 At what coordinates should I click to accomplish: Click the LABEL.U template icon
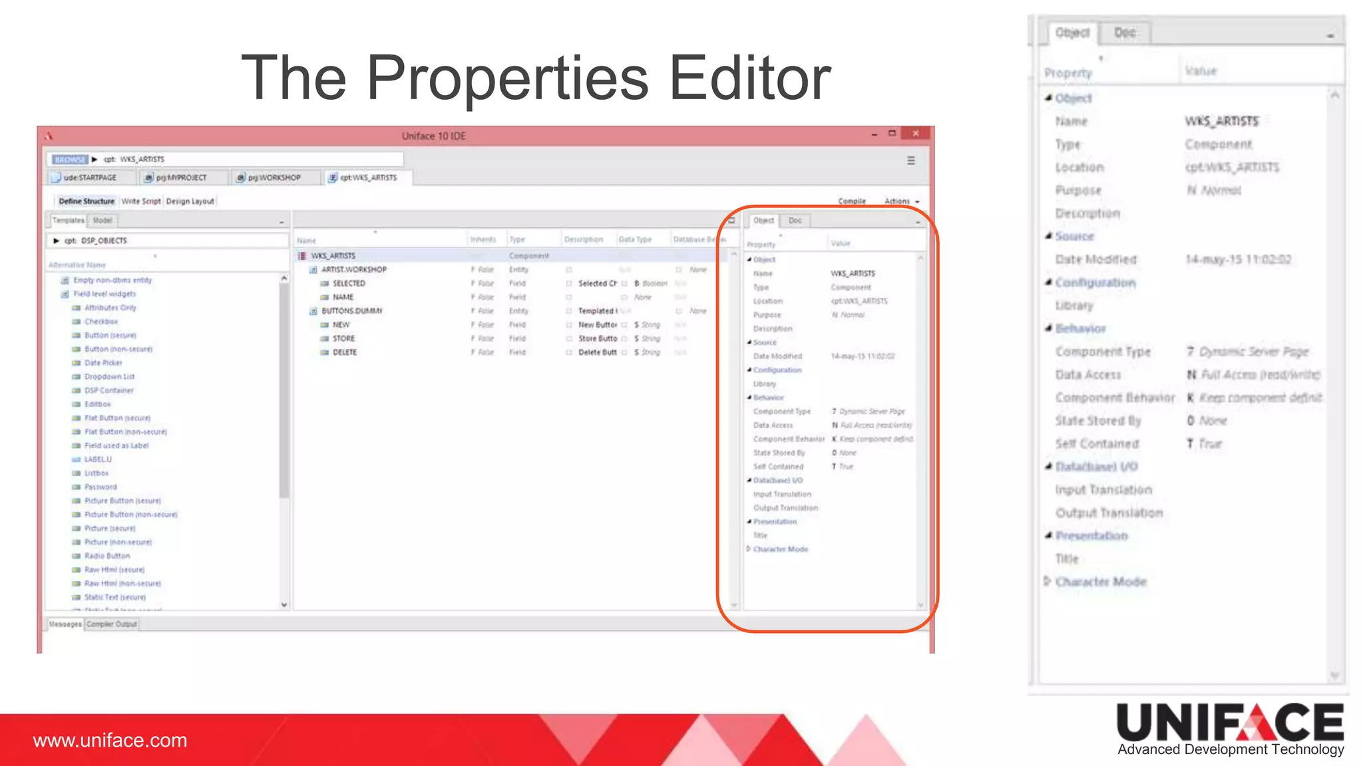[77, 459]
